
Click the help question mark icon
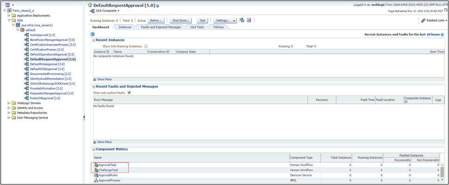[92, 34]
